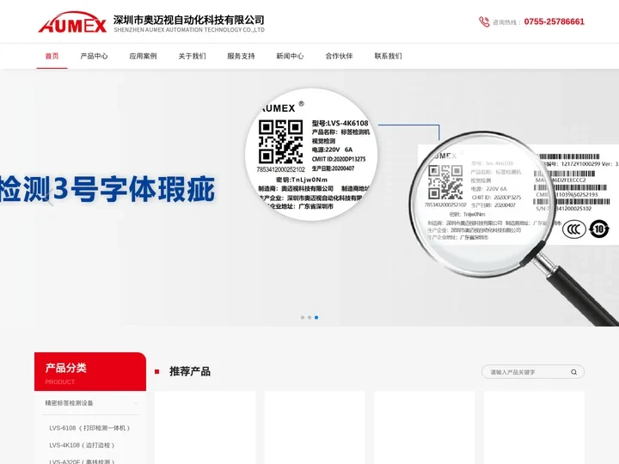Viewport: 619px width, 464px height.
Task: Click the circular label close-up in banner
Action: click(311, 155)
